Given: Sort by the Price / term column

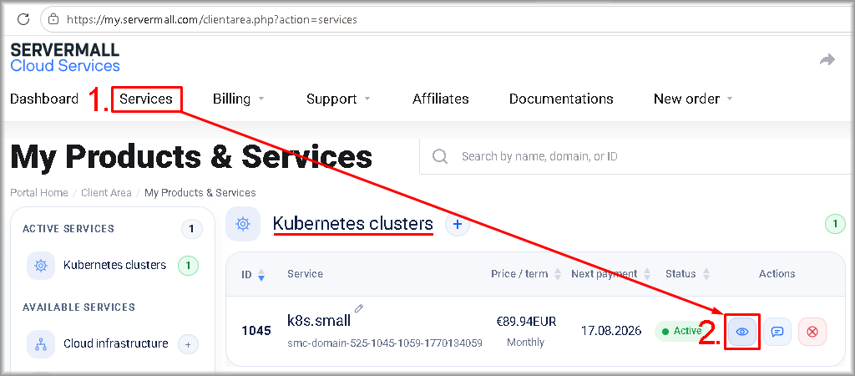Looking at the screenshot, I should click(x=526, y=274).
